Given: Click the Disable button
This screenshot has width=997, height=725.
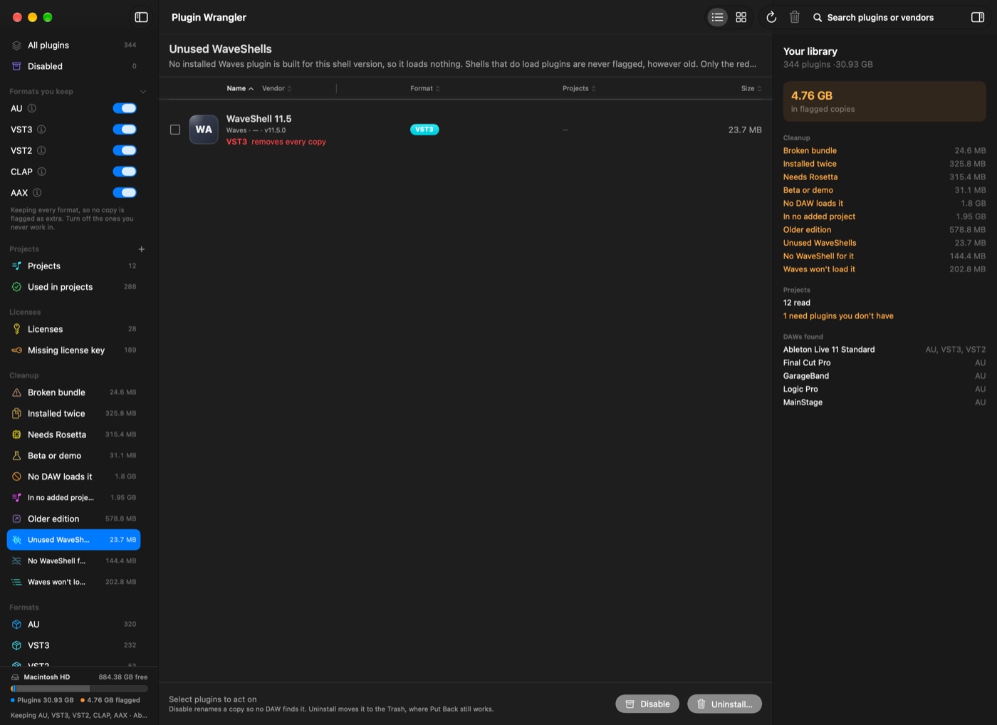Looking at the screenshot, I should click(647, 704).
